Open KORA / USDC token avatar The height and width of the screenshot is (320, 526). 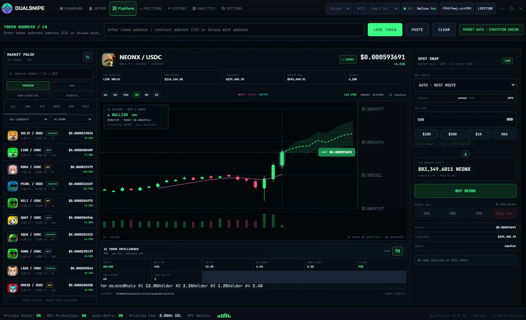tap(13, 169)
